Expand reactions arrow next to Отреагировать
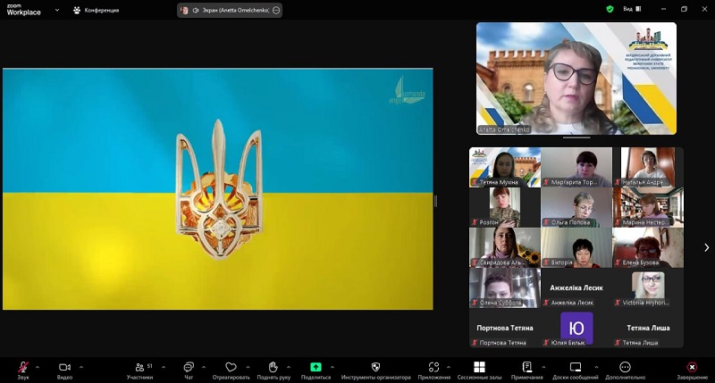The width and height of the screenshot is (715, 383). [248, 367]
